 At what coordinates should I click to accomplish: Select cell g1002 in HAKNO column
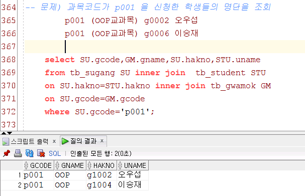click(101, 175)
